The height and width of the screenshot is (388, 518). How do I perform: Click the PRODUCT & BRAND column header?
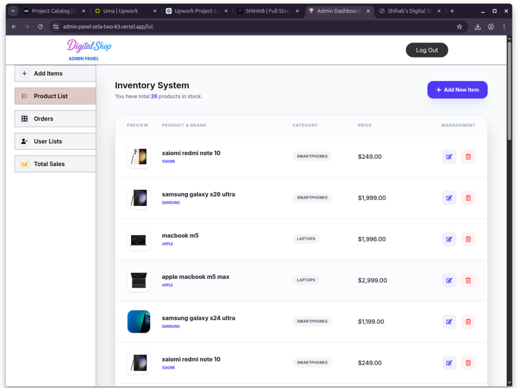coord(184,125)
